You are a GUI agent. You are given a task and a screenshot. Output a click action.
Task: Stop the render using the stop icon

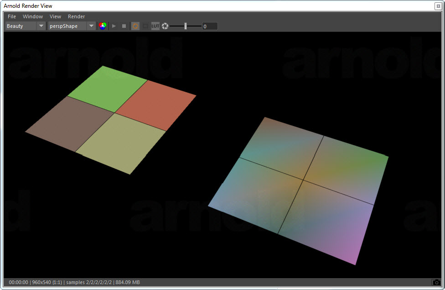[124, 26]
